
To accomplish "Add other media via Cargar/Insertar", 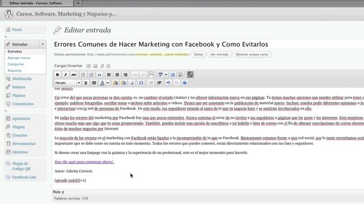I will coord(109,66).
